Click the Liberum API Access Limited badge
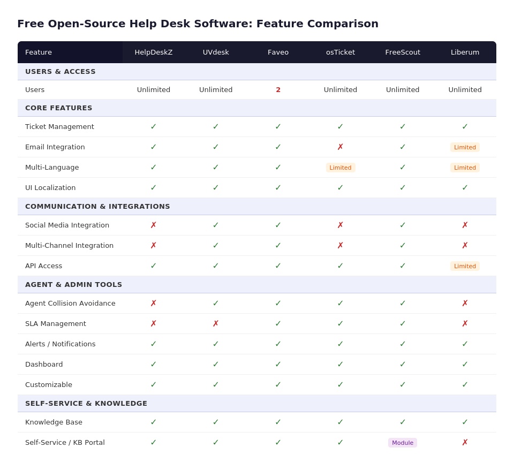Viewport: 514px width, 470px height. pos(465,266)
